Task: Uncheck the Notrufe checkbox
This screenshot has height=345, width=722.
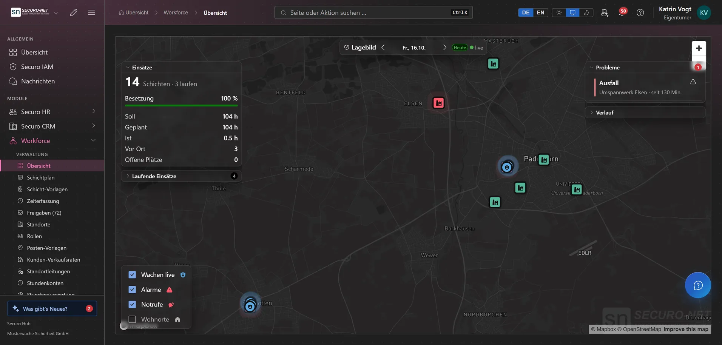Action: click(132, 304)
